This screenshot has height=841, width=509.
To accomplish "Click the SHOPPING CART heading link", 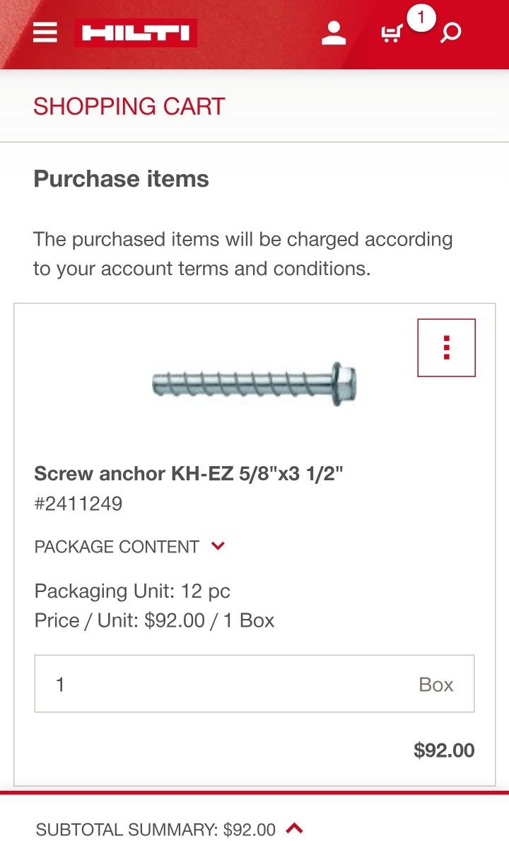I will tap(129, 106).
